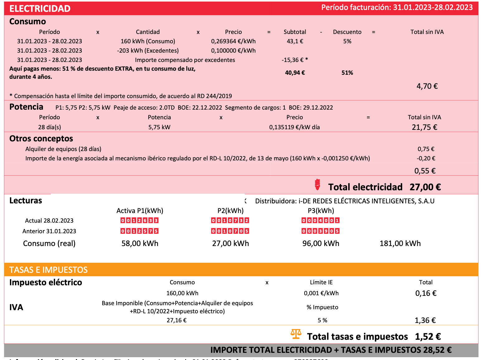Image resolution: width=481 pixels, height=360 pixels.
Task: Select the price 0,269364 €/kWh
Action: tap(233, 41)
